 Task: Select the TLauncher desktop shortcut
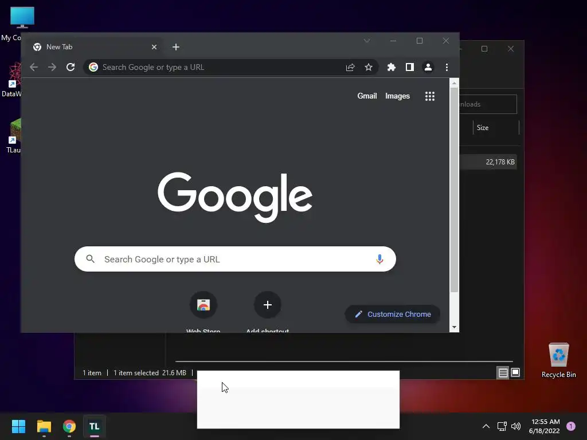13,136
